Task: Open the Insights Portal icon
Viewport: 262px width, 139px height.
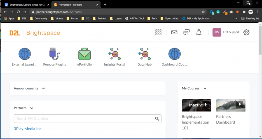Action: pyautogui.click(x=114, y=54)
